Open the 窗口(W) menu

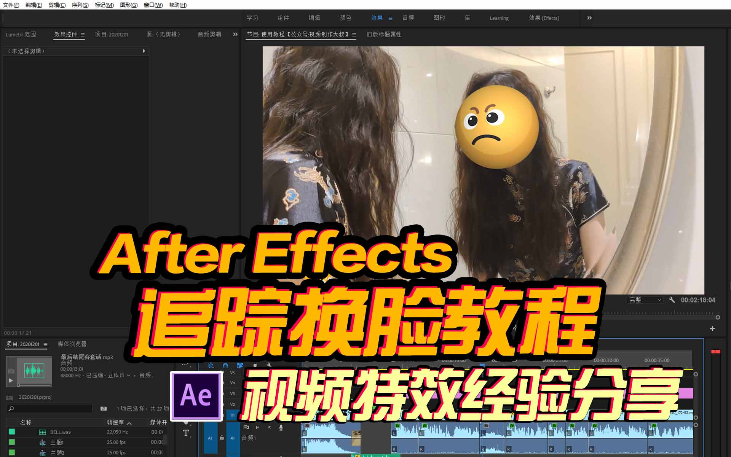(x=153, y=5)
